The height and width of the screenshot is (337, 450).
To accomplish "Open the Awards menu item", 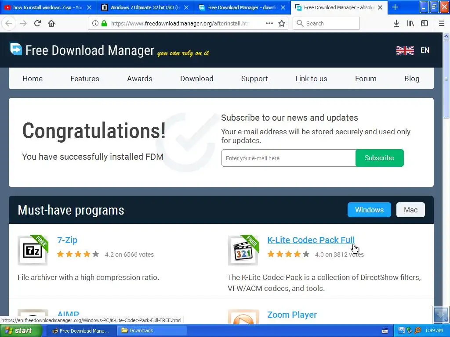I will click(139, 79).
